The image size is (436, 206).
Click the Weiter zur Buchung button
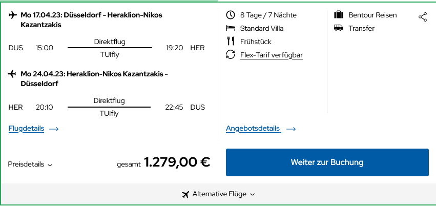point(327,162)
